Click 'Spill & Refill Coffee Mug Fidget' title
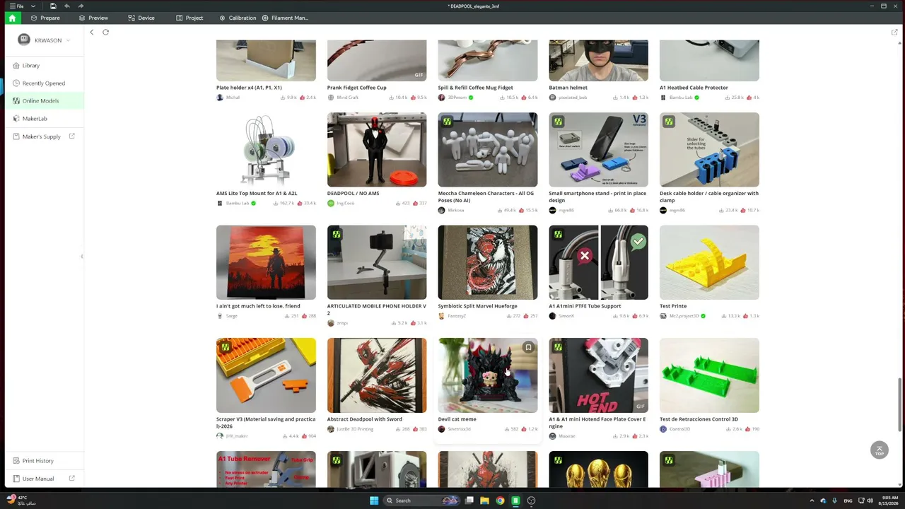This screenshot has height=509, width=905. point(476,88)
